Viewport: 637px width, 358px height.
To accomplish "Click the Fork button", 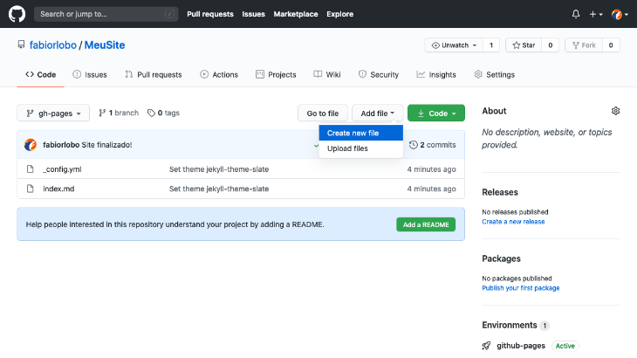I will click(x=584, y=45).
